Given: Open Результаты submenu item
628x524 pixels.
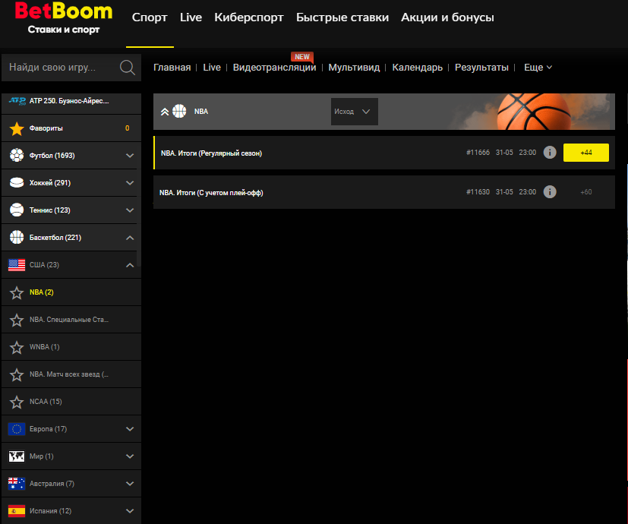Looking at the screenshot, I should 481,68.
